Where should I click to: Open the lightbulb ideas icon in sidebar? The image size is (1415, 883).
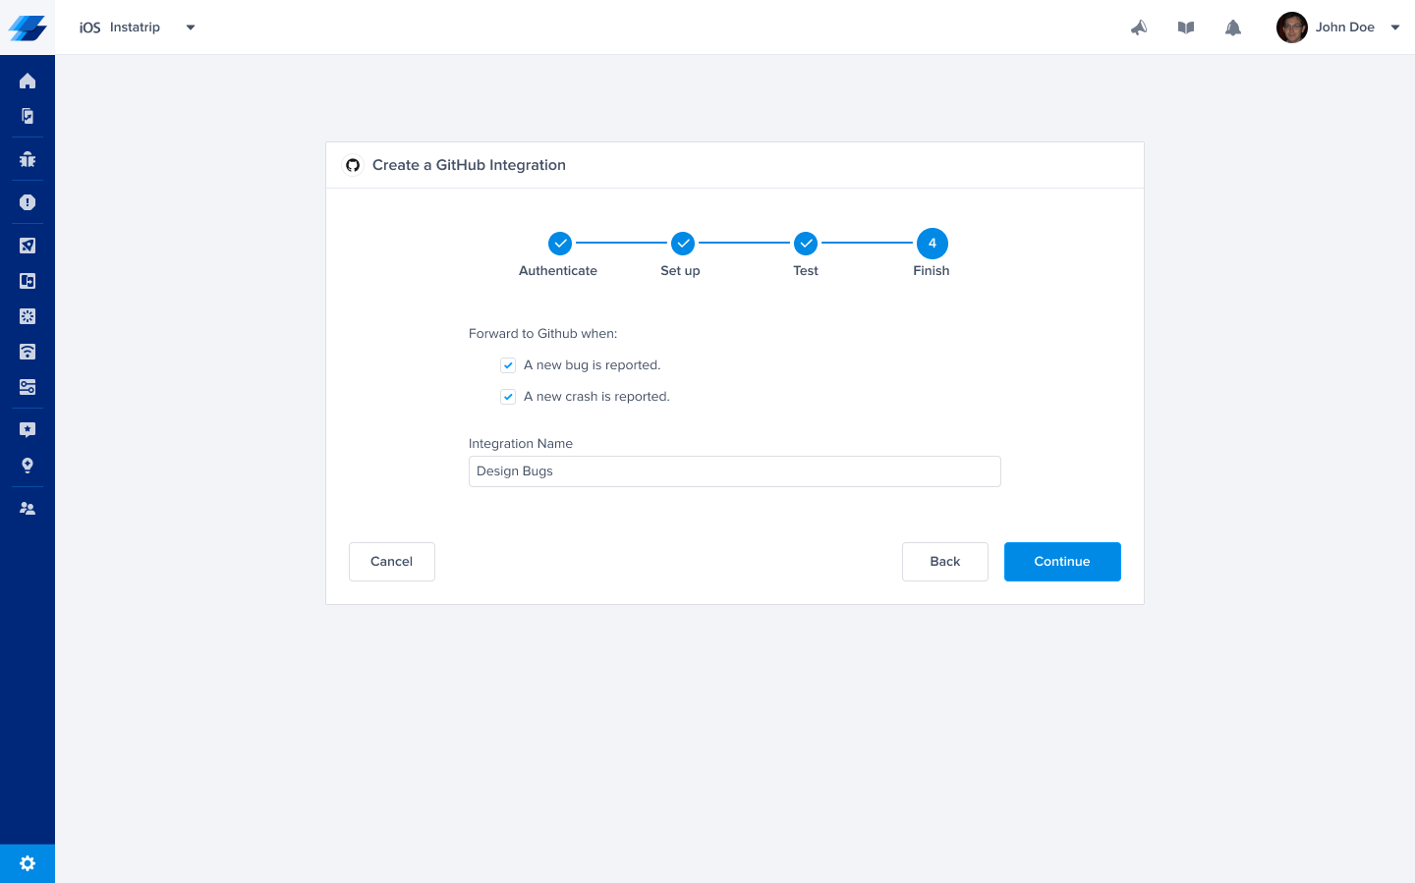[x=28, y=466]
